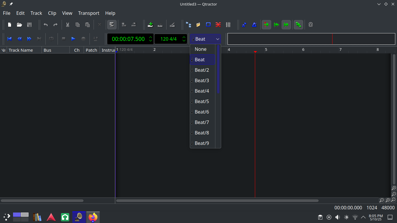The image size is (397, 223).
Task: Toggle the track properties view button
Action: pyautogui.click(x=112, y=25)
